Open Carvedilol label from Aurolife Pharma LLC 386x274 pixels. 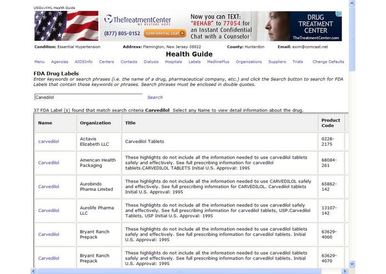click(x=48, y=210)
